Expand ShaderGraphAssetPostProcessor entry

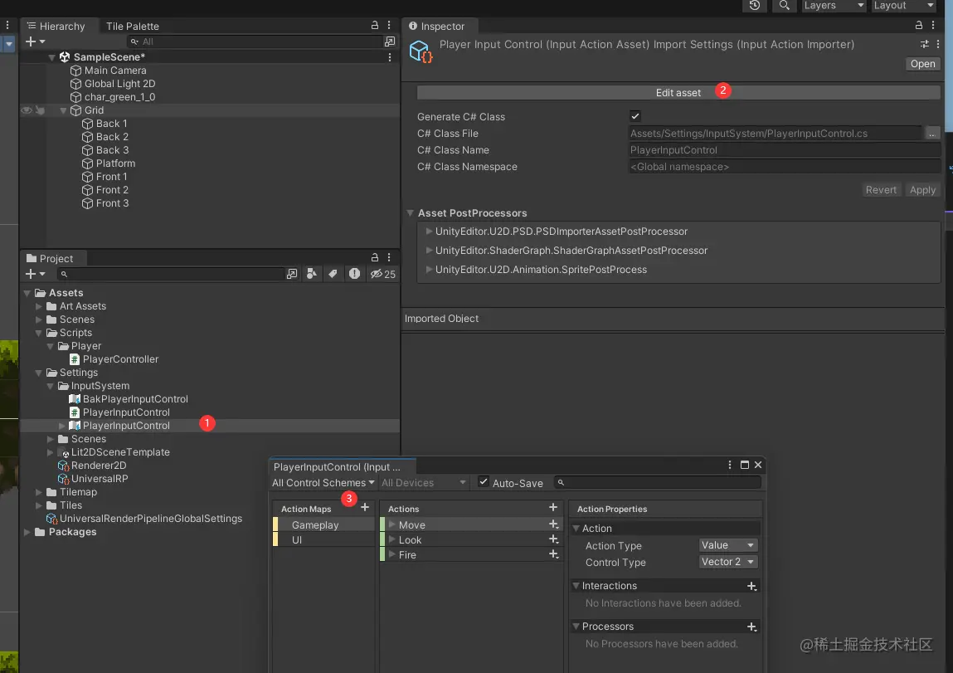click(x=429, y=250)
